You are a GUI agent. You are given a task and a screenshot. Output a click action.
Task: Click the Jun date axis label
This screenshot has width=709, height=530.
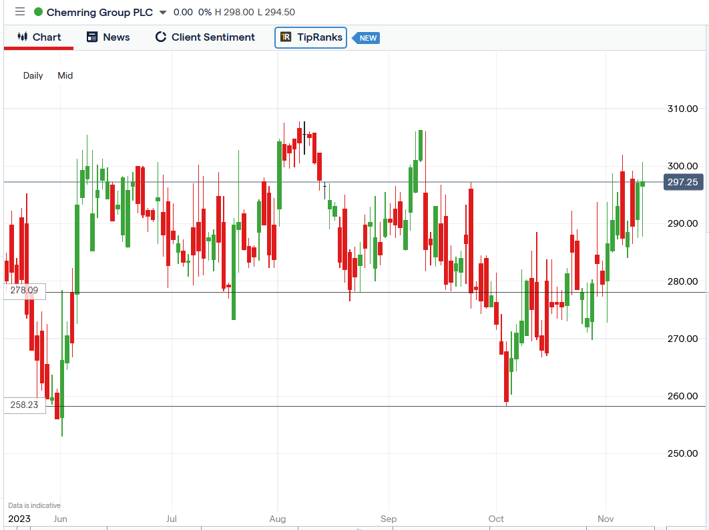[60, 519]
